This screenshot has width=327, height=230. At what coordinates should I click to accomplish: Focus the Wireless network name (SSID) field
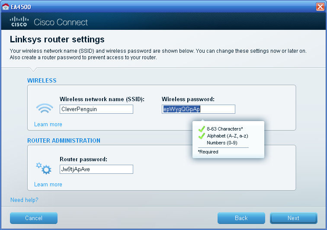point(96,109)
